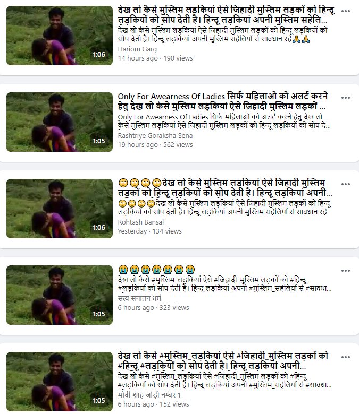Screen dimensions: 359x414
Task: Play the सत्य सनातन धर्म video thumbnail
Action: point(60,295)
